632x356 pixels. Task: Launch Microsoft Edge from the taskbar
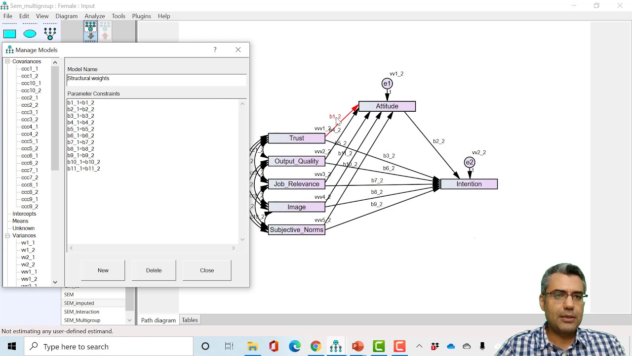(295, 346)
